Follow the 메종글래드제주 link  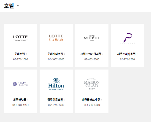(x=91, y=100)
